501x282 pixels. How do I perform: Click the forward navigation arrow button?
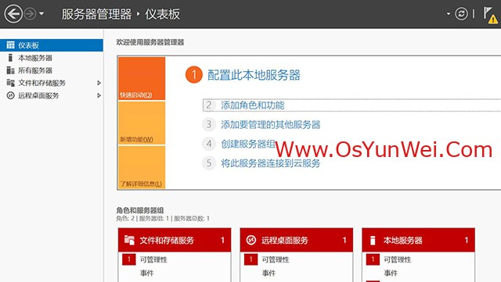click(30, 14)
